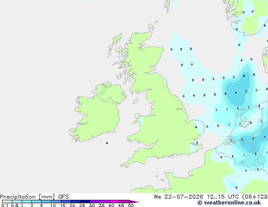268x207 pixels.
Task: Select the 2–5 mm legend color swatch
Action: tap(36, 202)
